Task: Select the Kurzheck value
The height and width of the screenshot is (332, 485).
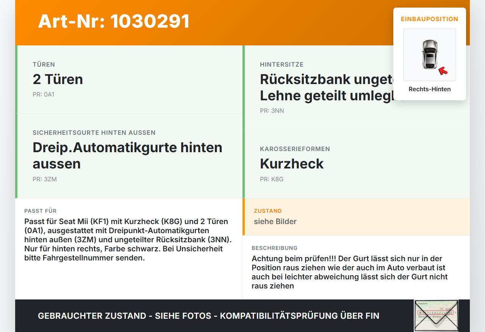Action: coord(292,164)
